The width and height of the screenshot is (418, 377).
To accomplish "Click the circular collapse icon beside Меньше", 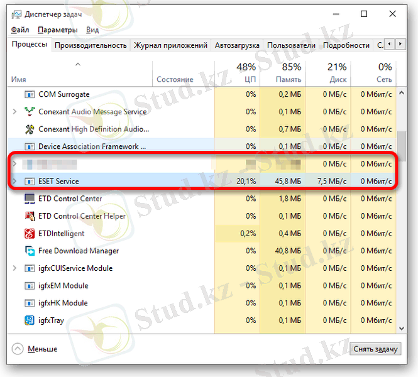I will pos(18,349).
